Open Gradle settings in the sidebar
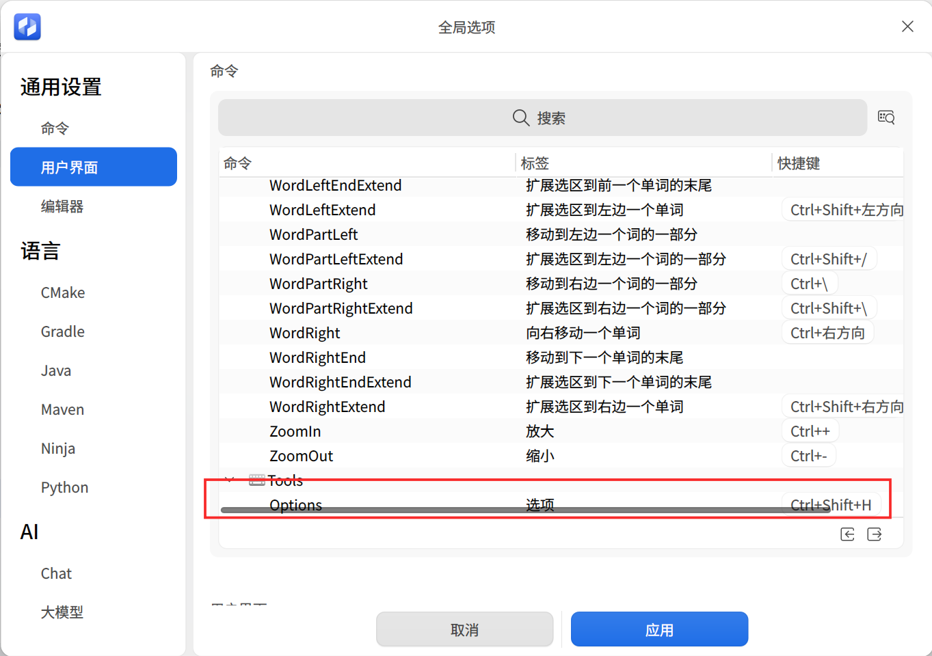932x656 pixels. 63,331
